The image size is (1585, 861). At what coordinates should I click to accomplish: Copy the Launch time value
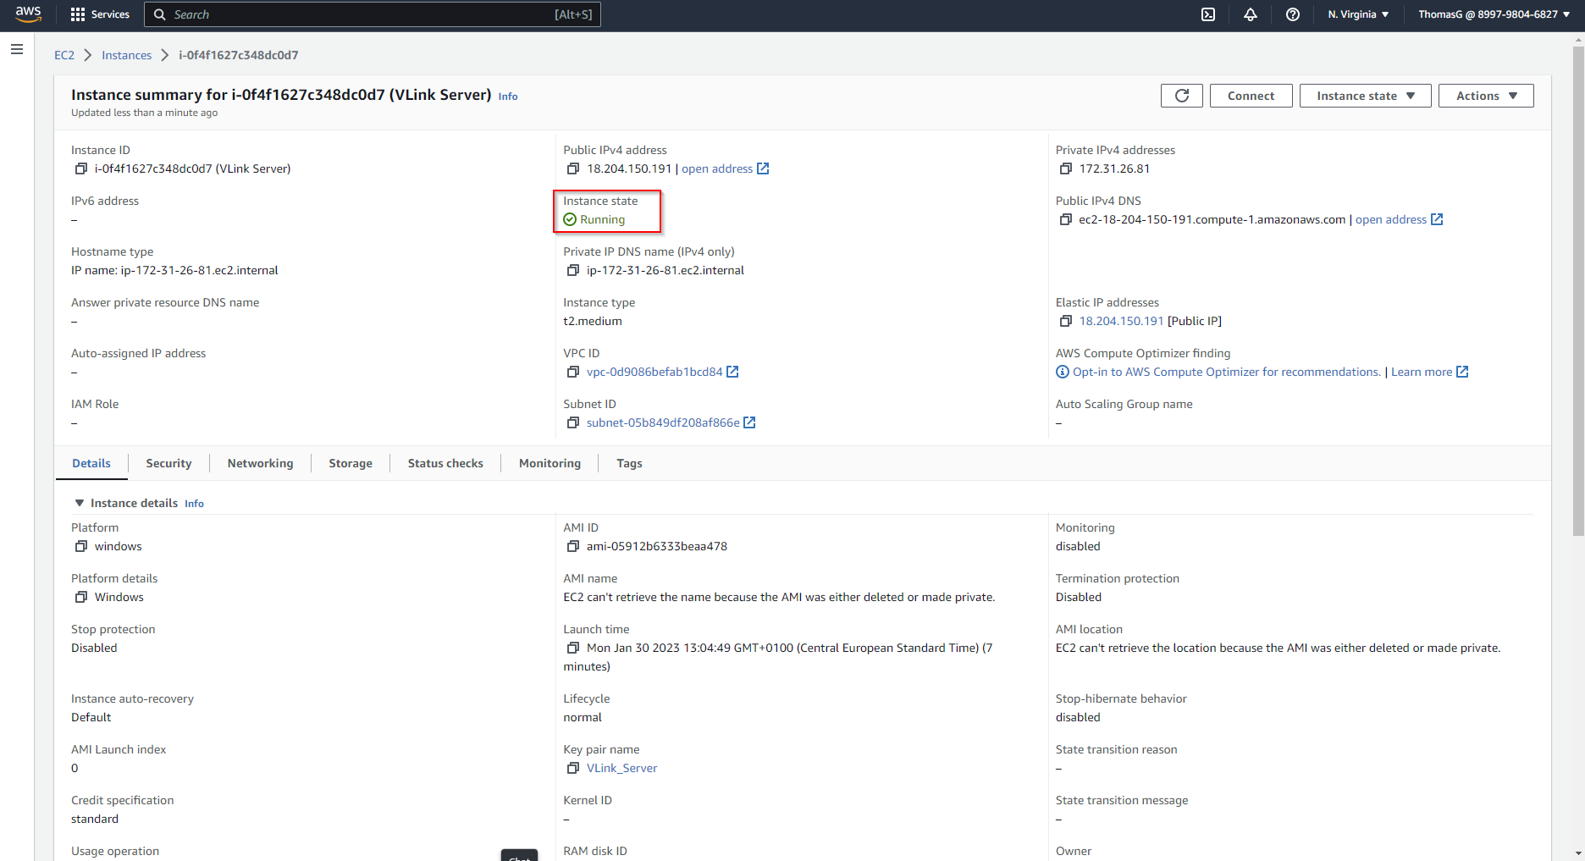coord(573,648)
